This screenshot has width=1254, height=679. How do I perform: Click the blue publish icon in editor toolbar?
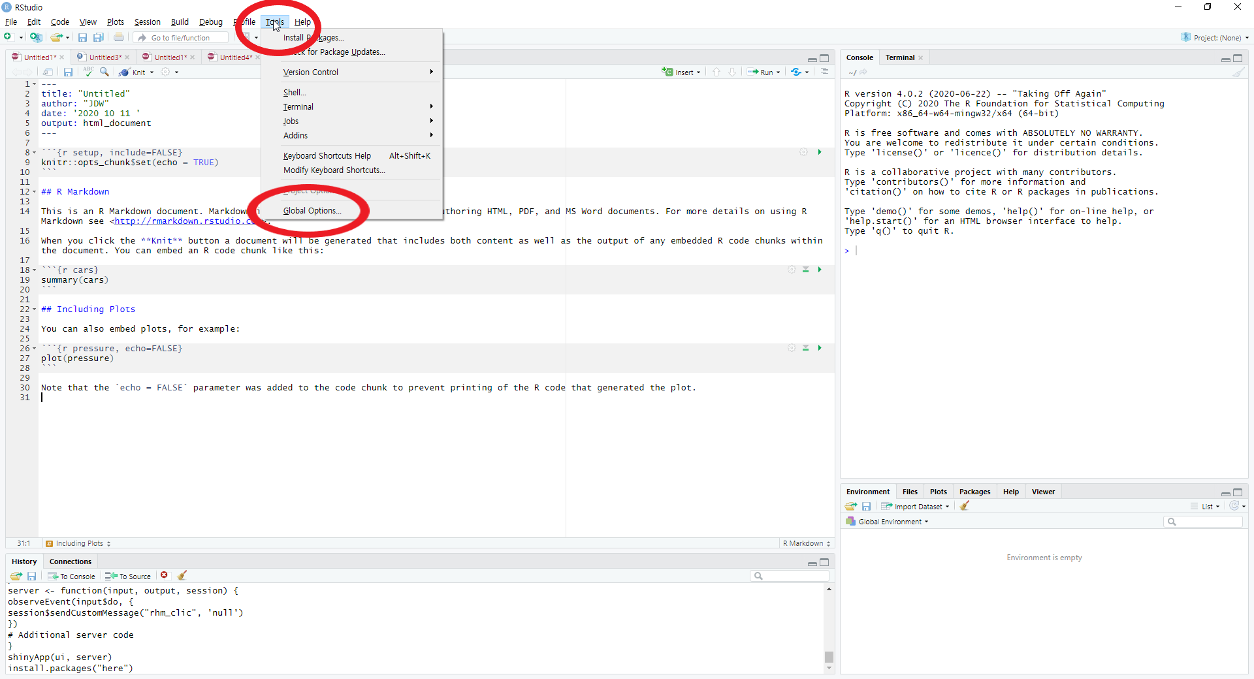pyautogui.click(x=796, y=72)
